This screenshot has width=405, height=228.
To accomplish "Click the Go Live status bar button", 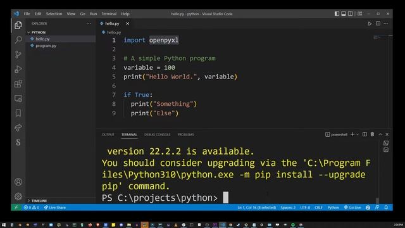I will pyautogui.click(x=352, y=207).
